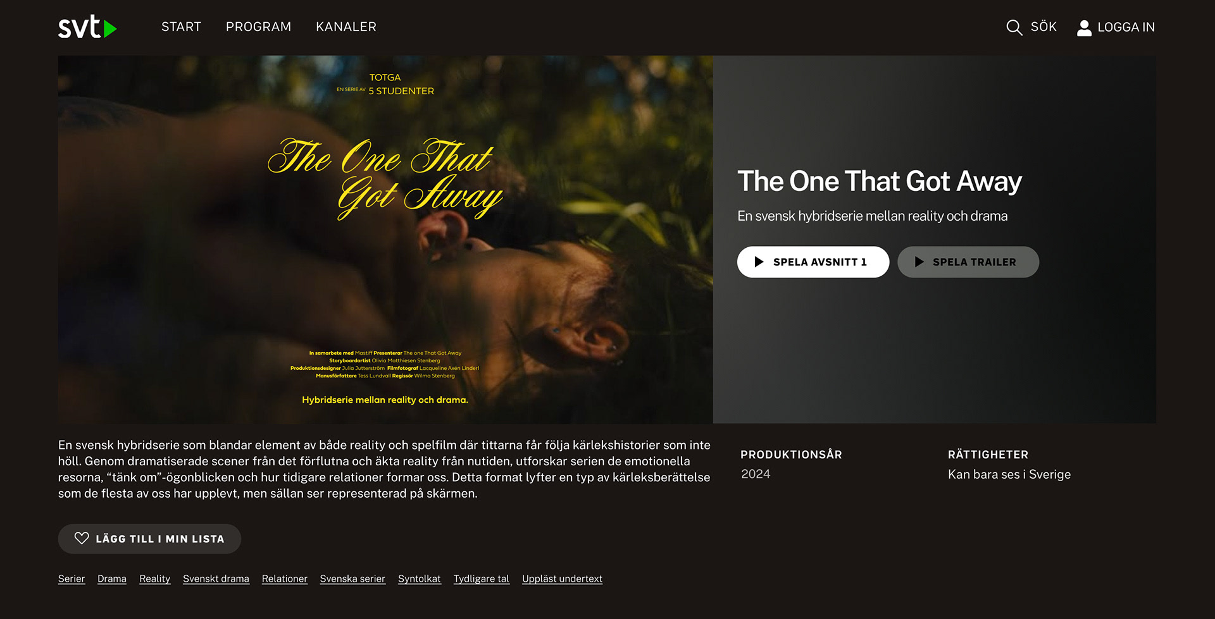The image size is (1215, 619).
Task: Open the Svenska serier link
Action: (x=352, y=579)
